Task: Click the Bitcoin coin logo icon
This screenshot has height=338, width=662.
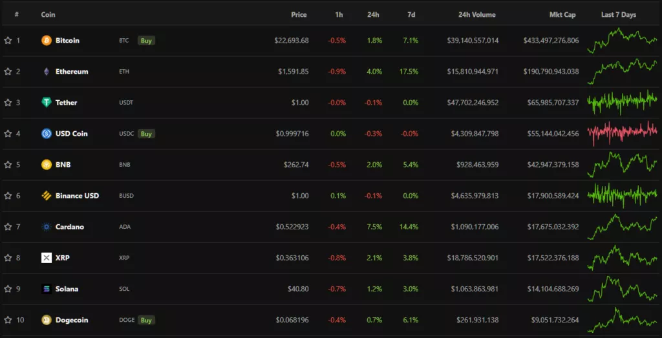Action: [47, 41]
